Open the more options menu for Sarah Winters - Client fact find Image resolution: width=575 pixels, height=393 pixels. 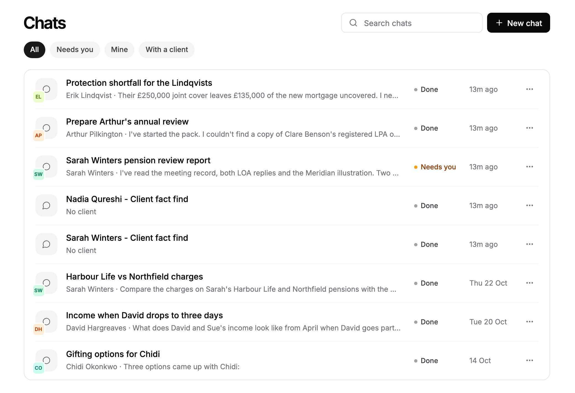tap(529, 244)
